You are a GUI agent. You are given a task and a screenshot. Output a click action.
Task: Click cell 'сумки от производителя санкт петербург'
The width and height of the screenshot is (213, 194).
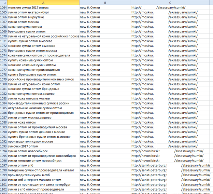(43, 184)
